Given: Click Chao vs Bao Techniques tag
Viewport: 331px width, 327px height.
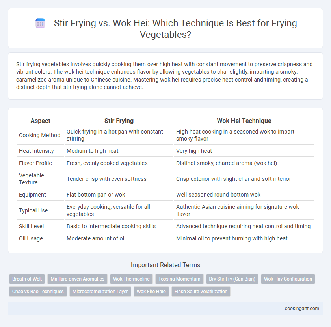Looking at the screenshot, I should 38,292.
